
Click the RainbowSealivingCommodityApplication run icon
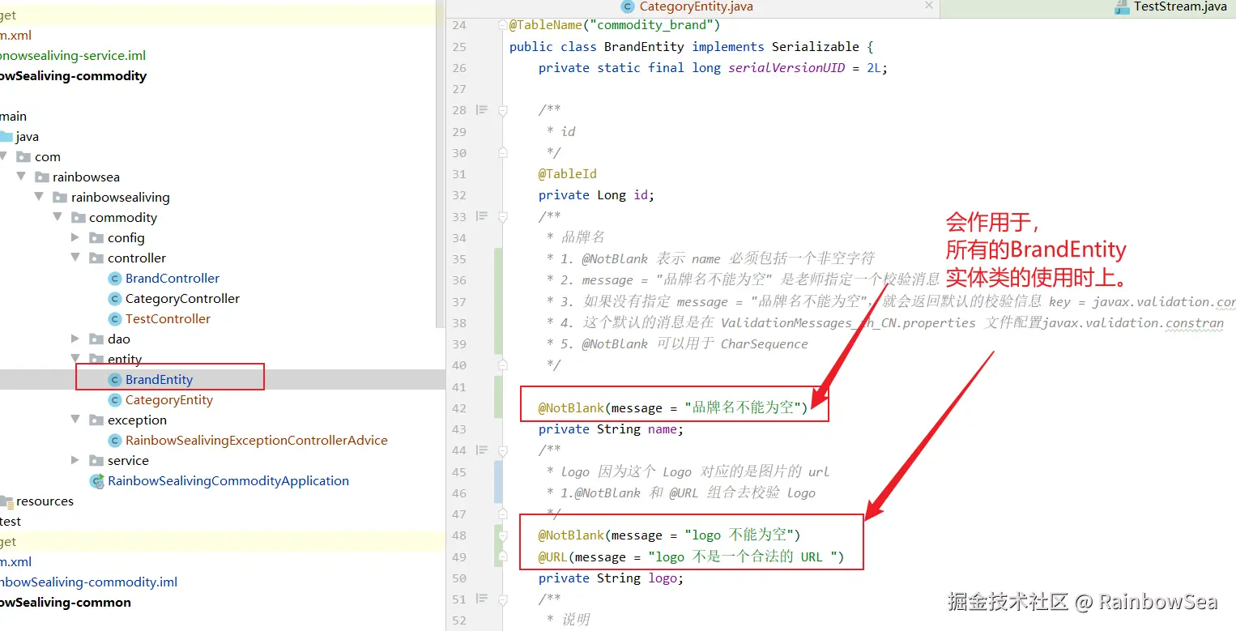(97, 481)
